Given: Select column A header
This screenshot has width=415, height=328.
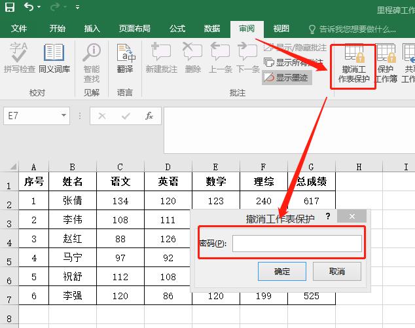Looking at the screenshot, I should pos(33,167).
